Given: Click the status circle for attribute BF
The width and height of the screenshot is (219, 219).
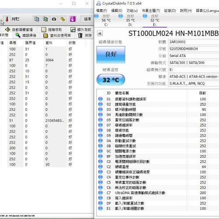Looking at the screenshot, I should (100, 156).
